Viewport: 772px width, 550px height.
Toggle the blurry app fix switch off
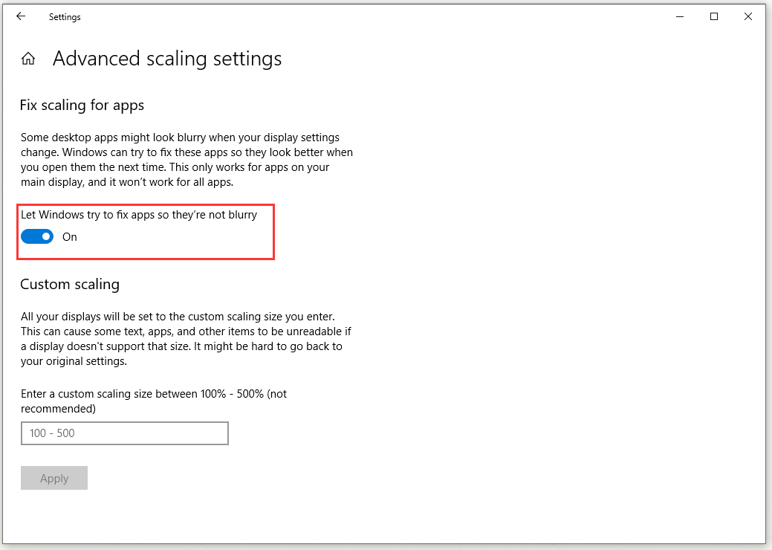pyautogui.click(x=37, y=236)
